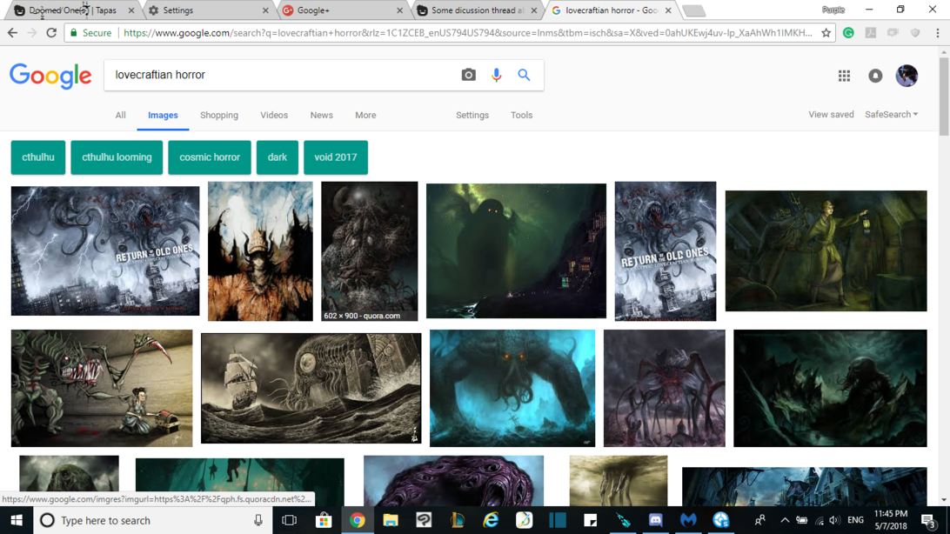The width and height of the screenshot is (950, 534).
Task: Open Discord from the taskbar
Action: click(x=655, y=520)
